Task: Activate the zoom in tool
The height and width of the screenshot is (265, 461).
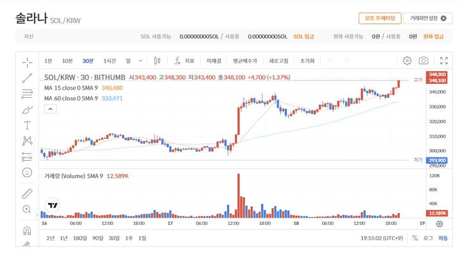Action: tap(27, 209)
